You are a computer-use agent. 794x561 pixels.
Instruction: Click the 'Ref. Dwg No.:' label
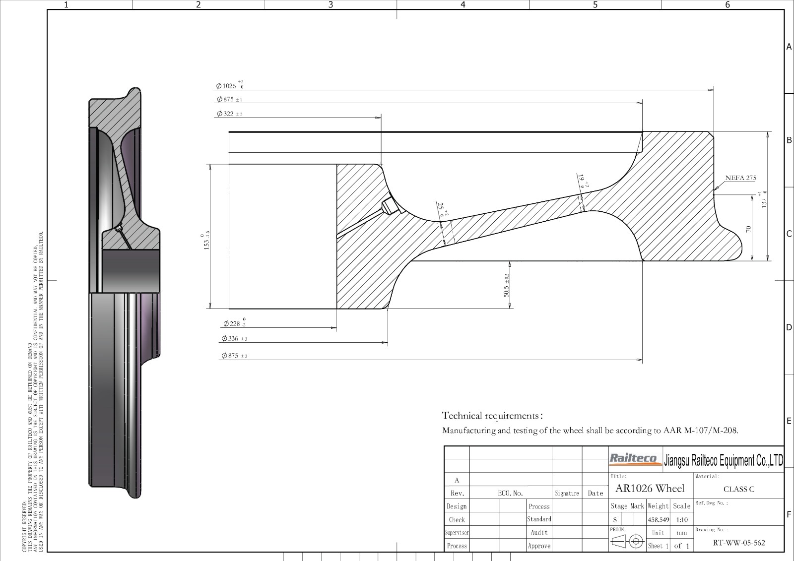(x=712, y=503)
